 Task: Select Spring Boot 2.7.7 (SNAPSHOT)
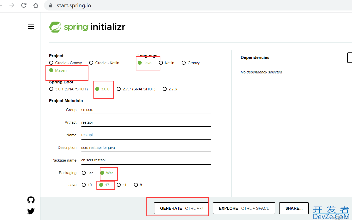coord(136,89)
